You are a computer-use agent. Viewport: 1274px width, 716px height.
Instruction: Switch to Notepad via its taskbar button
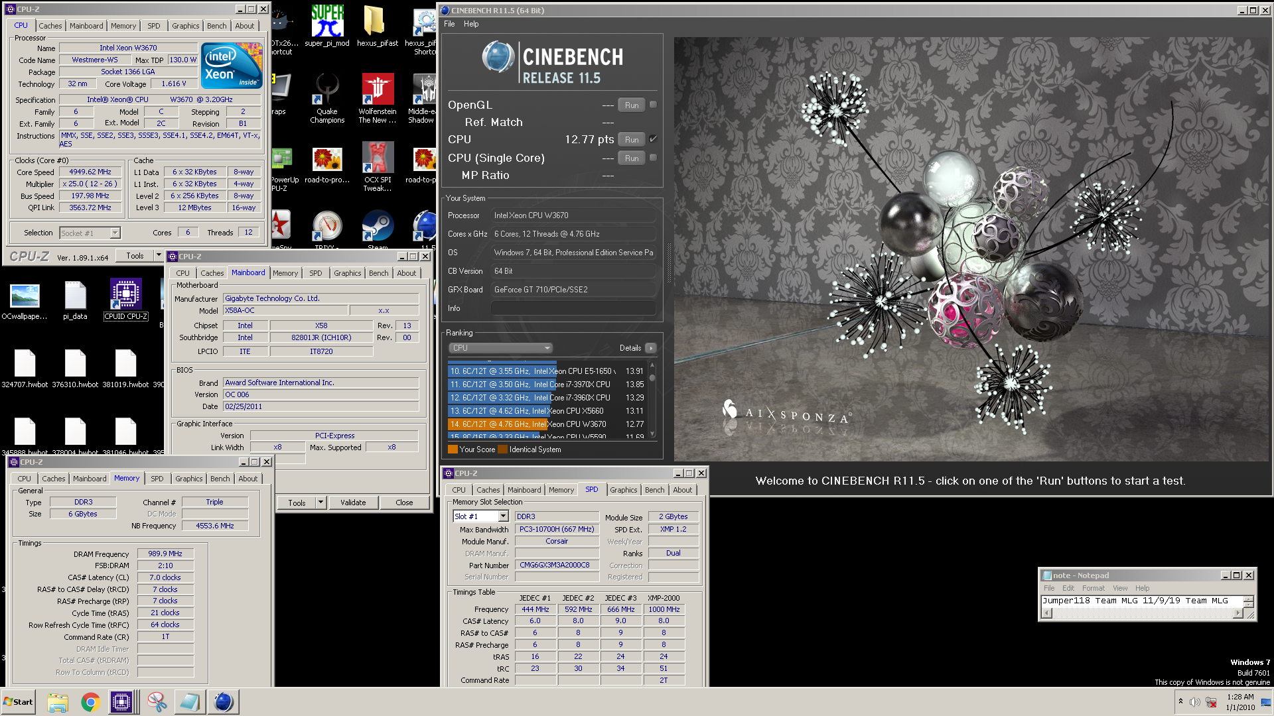[190, 702]
